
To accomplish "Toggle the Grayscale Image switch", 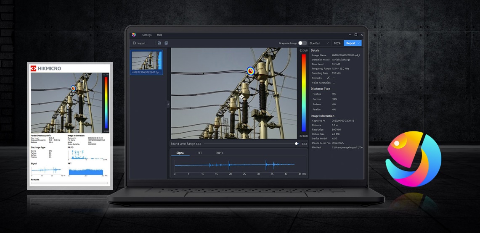I will coord(302,43).
